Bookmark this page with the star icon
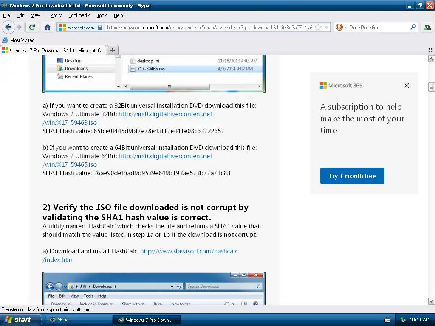 [318, 28]
